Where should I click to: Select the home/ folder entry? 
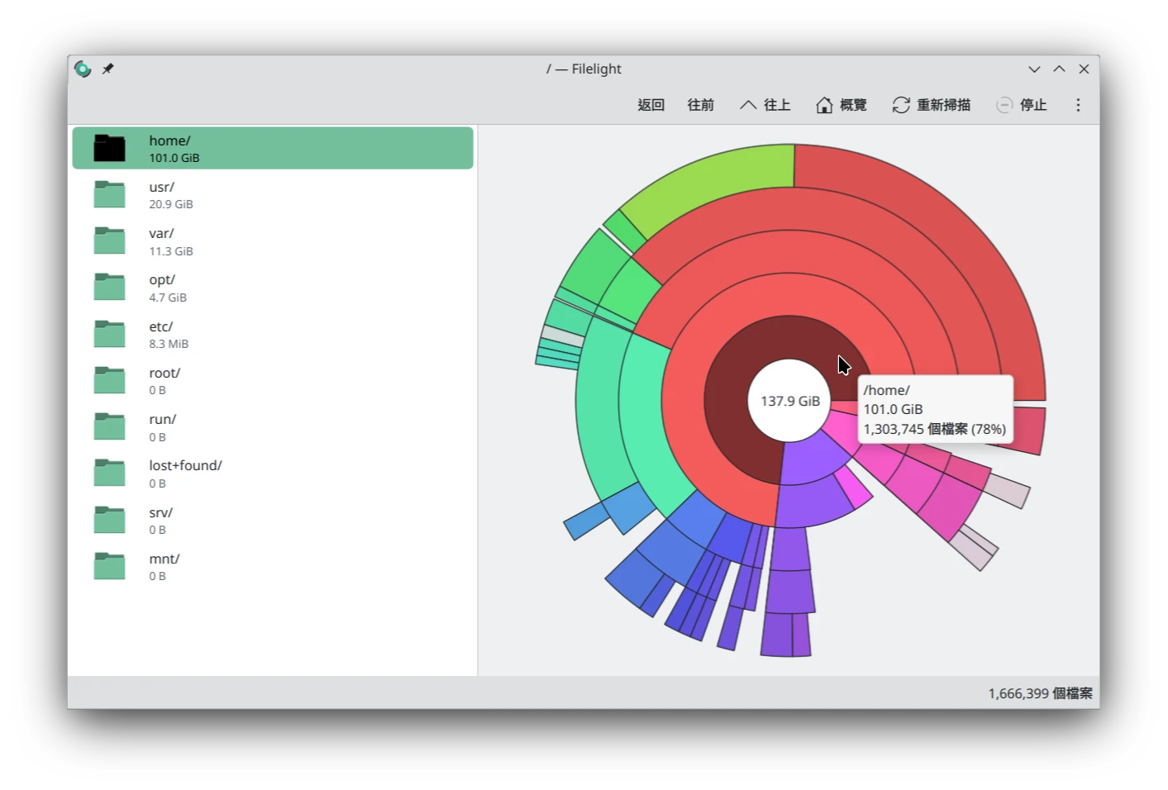pyautogui.click(x=273, y=149)
